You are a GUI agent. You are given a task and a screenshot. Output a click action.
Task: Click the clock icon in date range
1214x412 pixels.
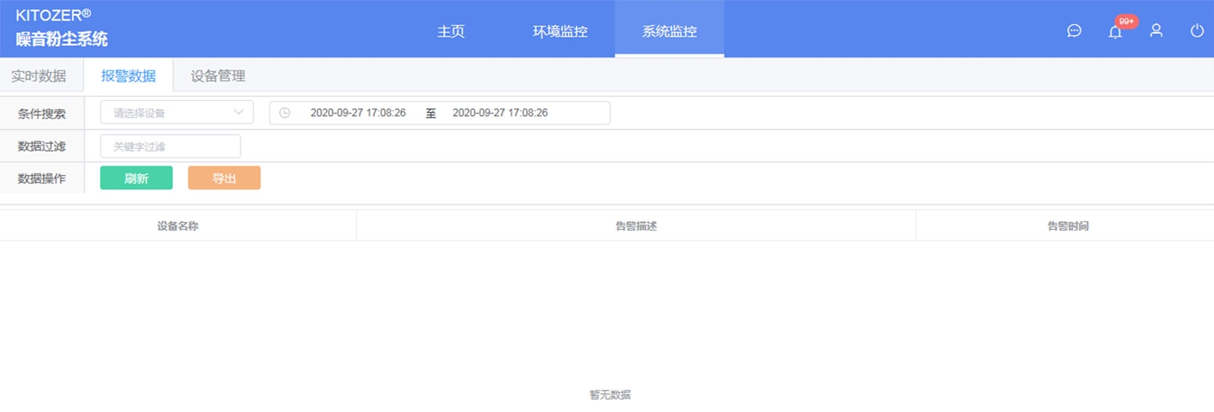click(x=285, y=113)
